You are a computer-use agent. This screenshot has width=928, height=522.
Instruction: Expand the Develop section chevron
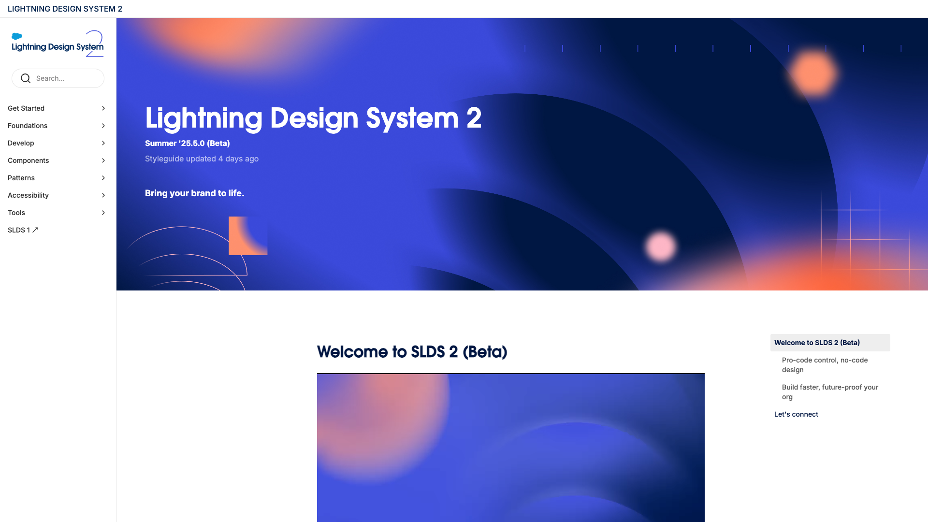tap(103, 143)
